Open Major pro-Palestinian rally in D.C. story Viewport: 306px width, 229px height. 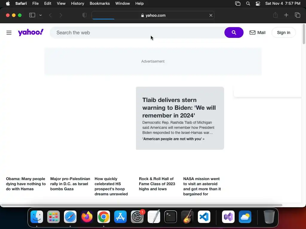(x=70, y=184)
